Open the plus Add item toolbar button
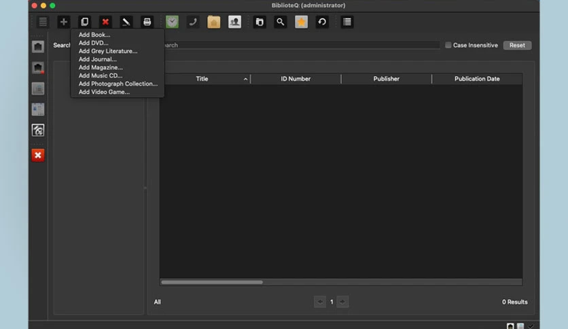 pyautogui.click(x=63, y=22)
